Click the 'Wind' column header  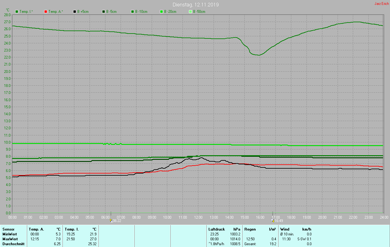pyautogui.click(x=285, y=229)
